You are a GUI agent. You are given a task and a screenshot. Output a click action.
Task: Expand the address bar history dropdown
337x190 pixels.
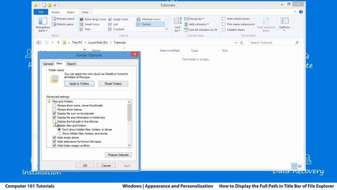click(236, 43)
